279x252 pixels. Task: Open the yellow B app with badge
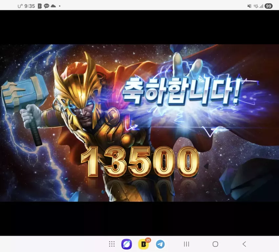(143, 244)
